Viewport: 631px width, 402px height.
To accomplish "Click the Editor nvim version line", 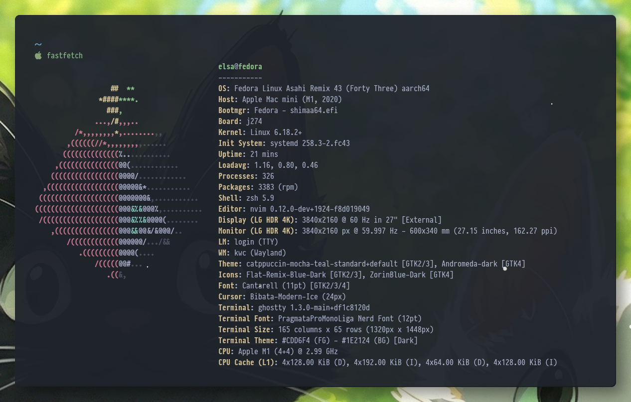I will click(294, 209).
